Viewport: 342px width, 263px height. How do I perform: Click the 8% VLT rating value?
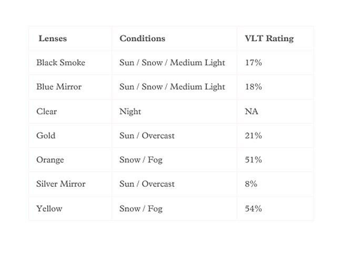(251, 184)
